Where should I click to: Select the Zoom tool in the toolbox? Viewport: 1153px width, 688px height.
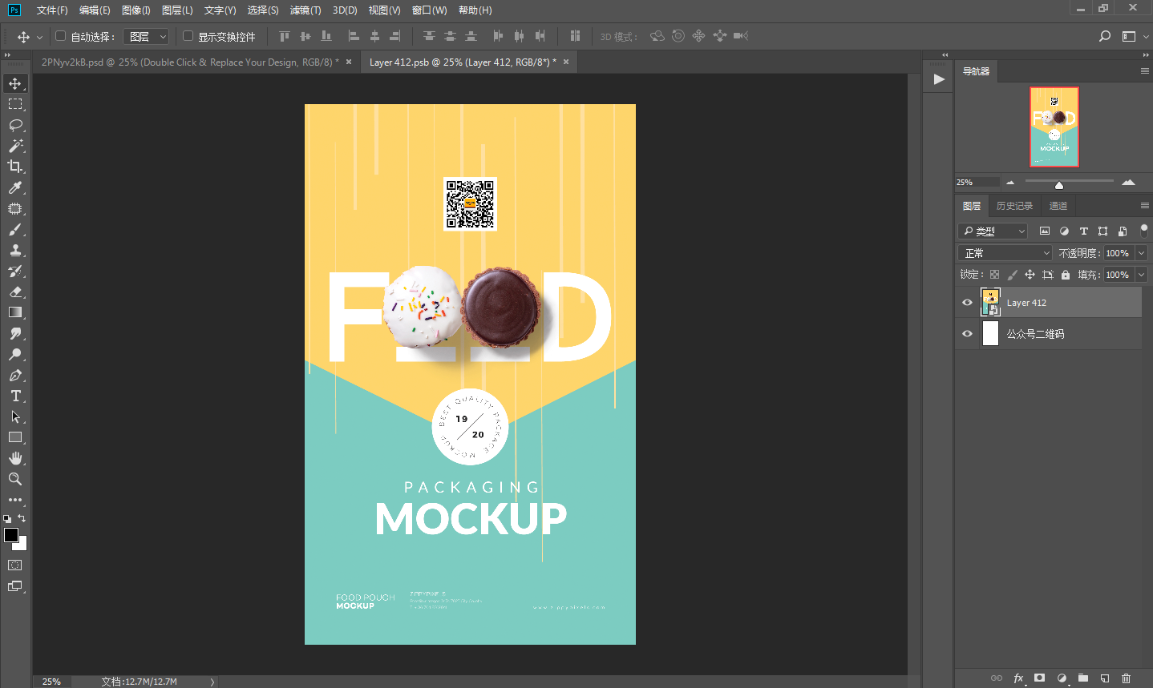point(15,479)
